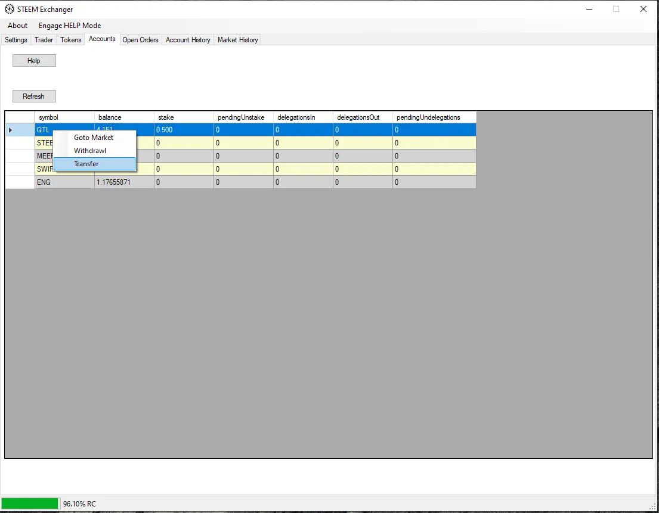This screenshot has width=659, height=513.
Task: Select Transfer from the context menu
Action: pos(95,164)
